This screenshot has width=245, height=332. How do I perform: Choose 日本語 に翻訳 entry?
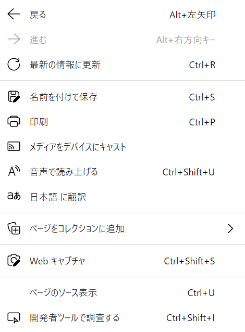click(123, 197)
